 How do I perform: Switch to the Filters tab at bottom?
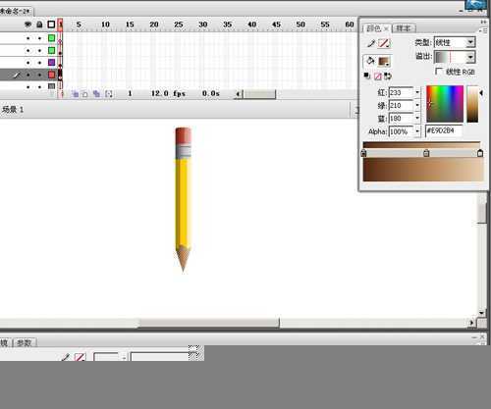4,342
